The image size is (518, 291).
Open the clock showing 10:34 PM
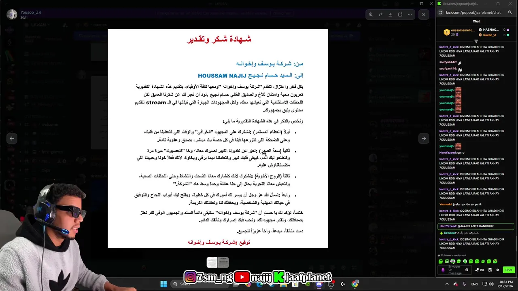506,284
